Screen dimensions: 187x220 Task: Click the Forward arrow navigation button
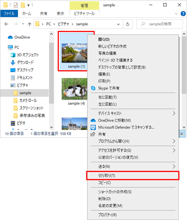click(x=15, y=24)
